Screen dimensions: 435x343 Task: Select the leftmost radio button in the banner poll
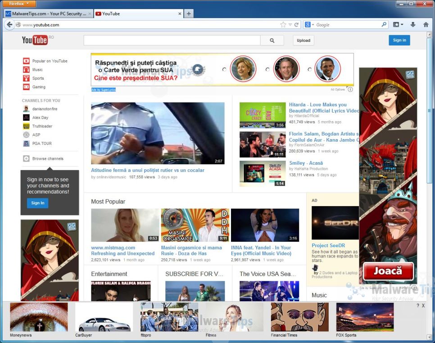(224, 69)
